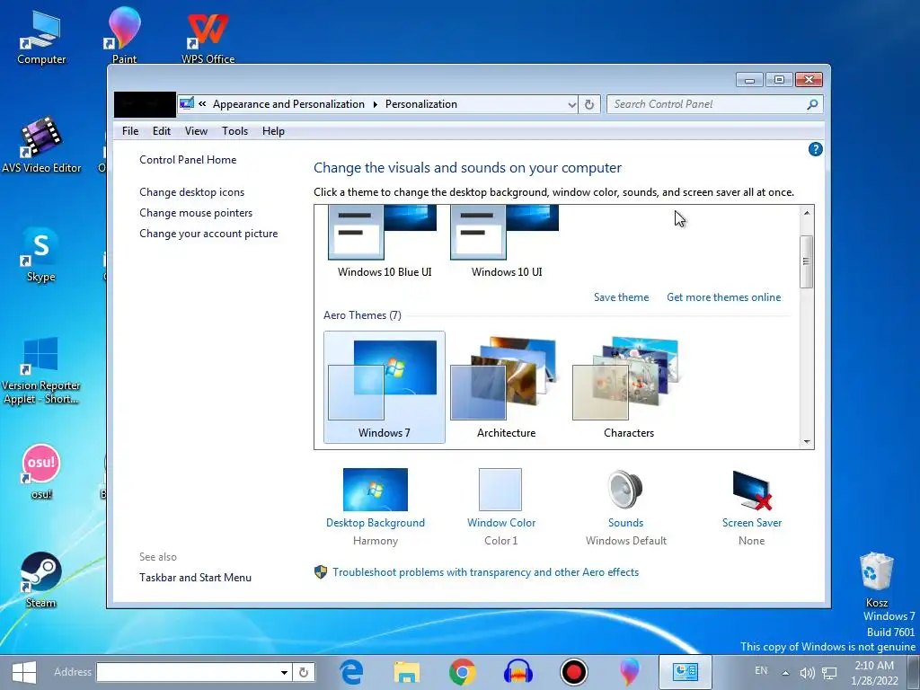The width and height of the screenshot is (920, 690).
Task: Open Taskbar and Start Menu link
Action: coord(195,578)
